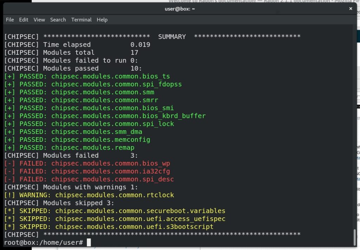Image resolution: width=360 pixels, height=250 pixels.
Task: Open the Edit menu
Action: [24, 20]
